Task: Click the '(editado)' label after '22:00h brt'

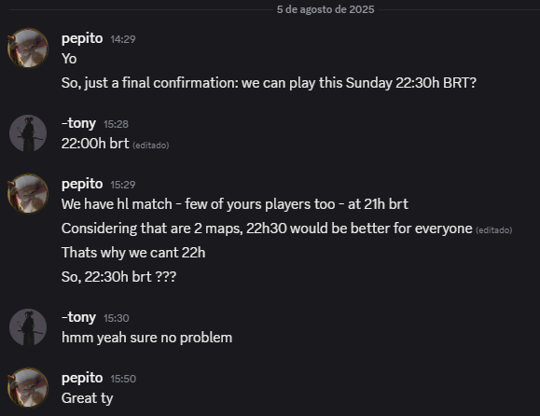Action: (151, 146)
